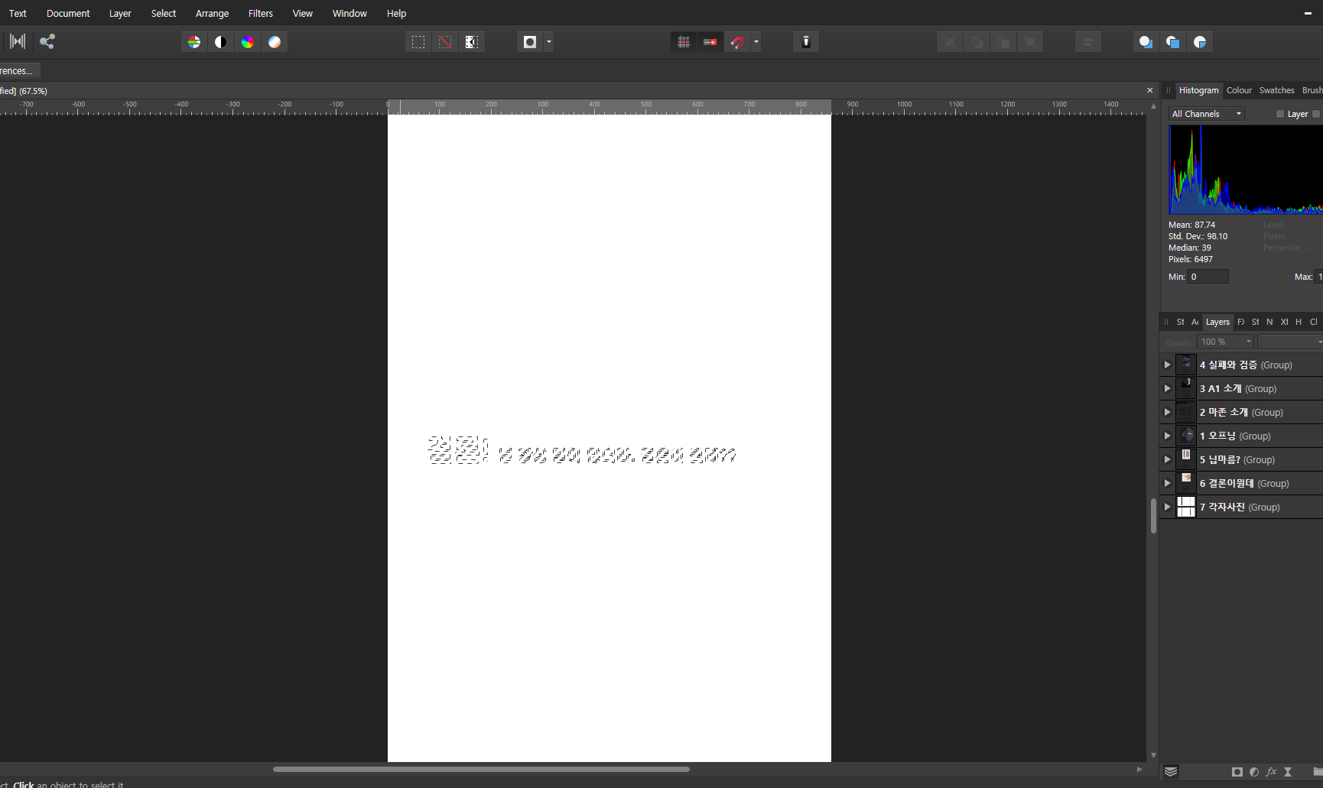The image size is (1323, 788).
Task: Expand the 7 각자사진 group
Action: click(1167, 507)
